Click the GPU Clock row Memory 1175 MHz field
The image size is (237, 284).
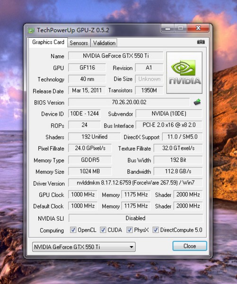coord(136,195)
